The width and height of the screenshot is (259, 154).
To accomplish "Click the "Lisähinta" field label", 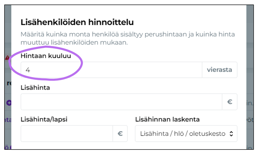I will pyautogui.click(x=35, y=88).
